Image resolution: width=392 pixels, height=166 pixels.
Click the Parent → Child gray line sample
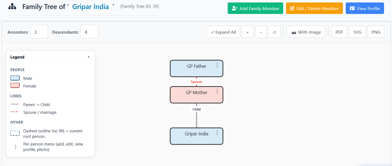click(15, 104)
